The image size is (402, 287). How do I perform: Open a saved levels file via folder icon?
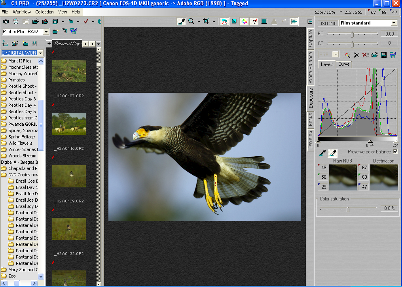(374, 55)
